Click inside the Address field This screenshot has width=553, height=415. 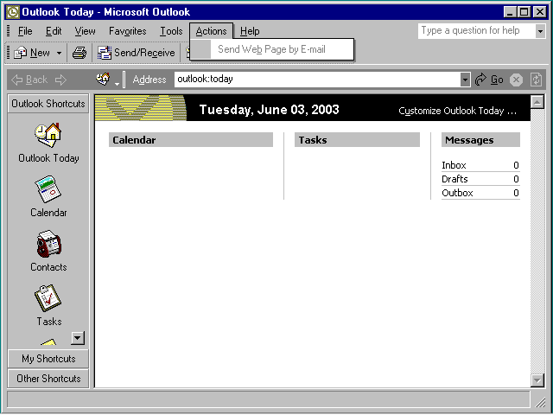[x=317, y=80]
